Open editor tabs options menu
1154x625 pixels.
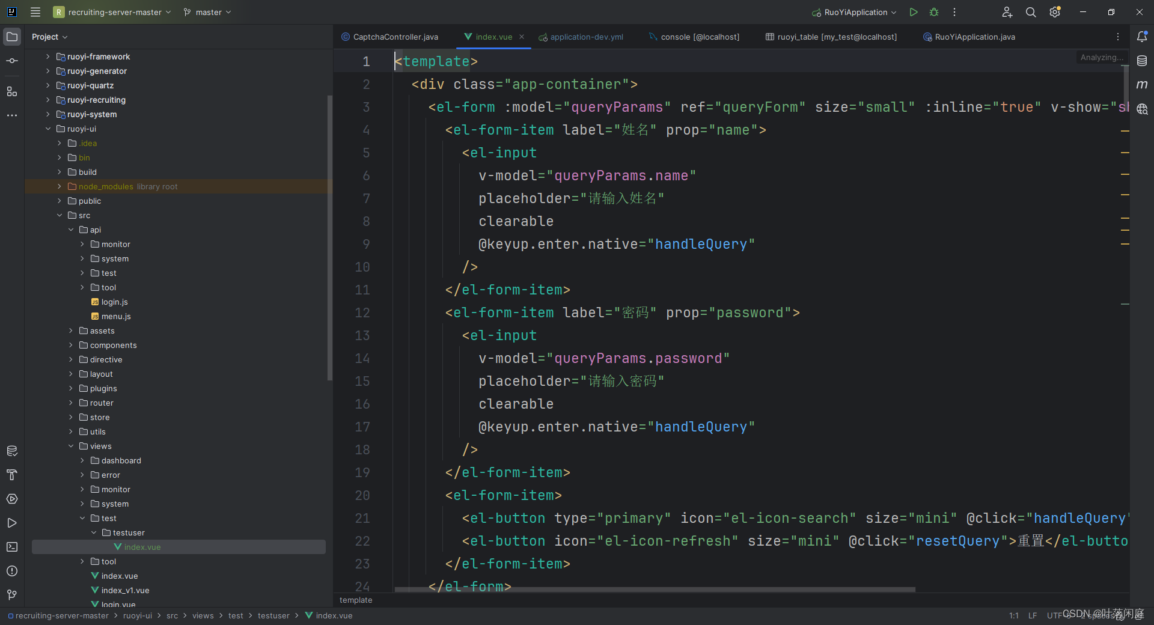[1118, 37]
